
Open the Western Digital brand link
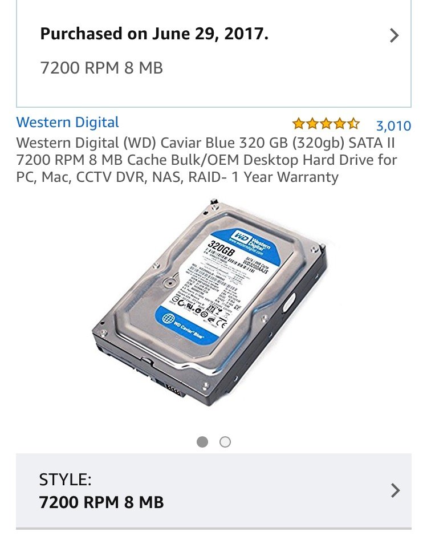67,122
